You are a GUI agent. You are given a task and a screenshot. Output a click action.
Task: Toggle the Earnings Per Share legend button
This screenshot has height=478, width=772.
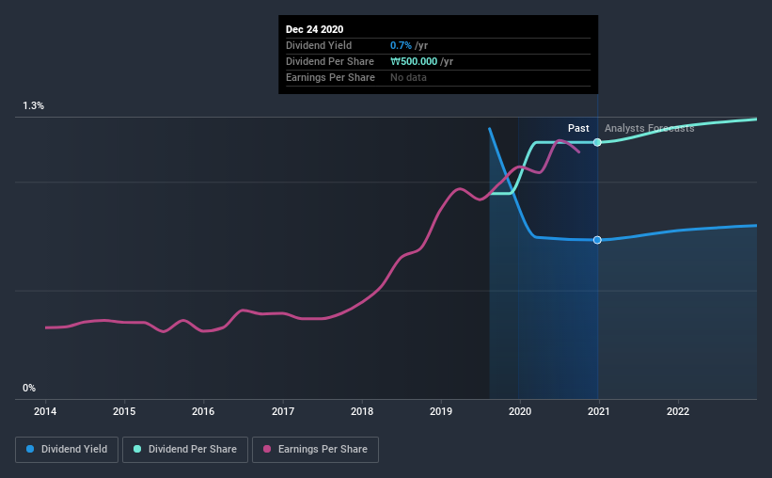[315, 450]
